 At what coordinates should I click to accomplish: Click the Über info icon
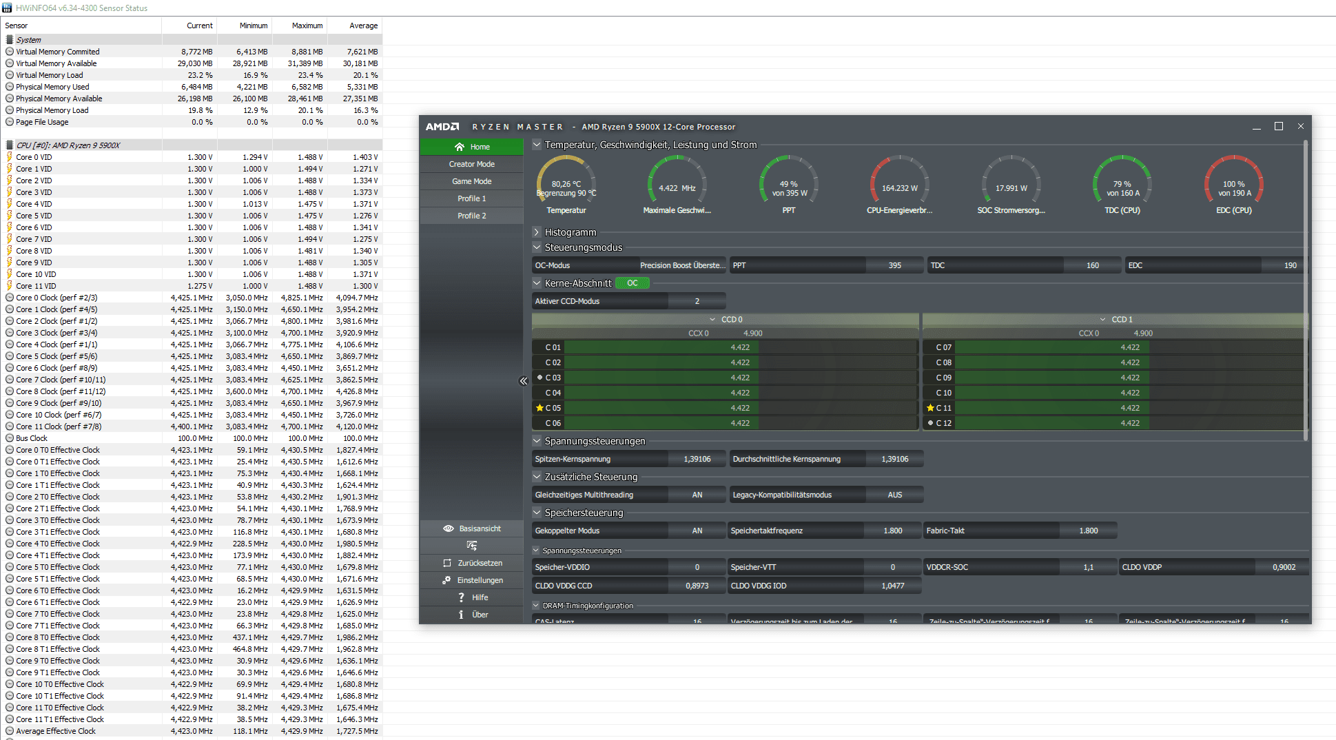point(461,615)
